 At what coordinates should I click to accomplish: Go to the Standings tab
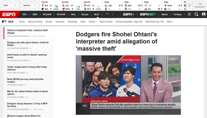coord(73,22)
